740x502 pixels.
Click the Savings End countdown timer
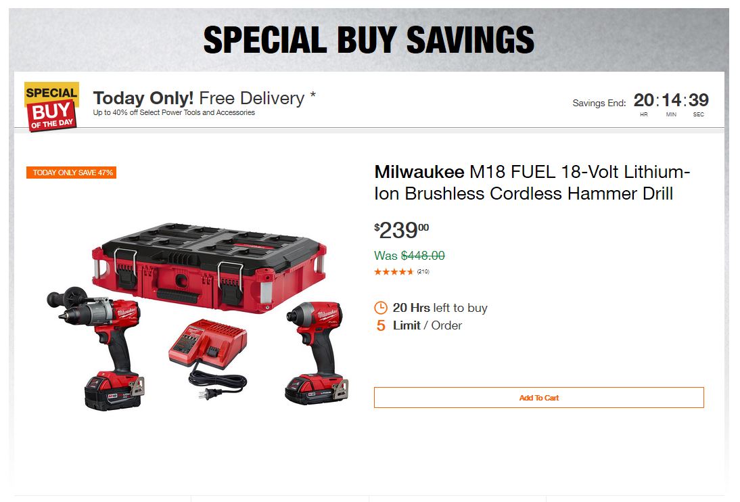[670, 102]
